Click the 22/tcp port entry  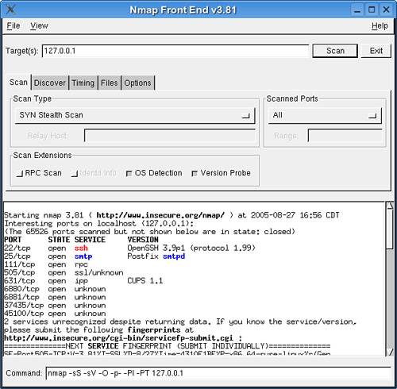(17, 248)
